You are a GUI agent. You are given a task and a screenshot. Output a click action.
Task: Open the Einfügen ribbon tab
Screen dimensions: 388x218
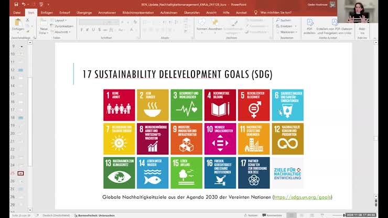47,12
